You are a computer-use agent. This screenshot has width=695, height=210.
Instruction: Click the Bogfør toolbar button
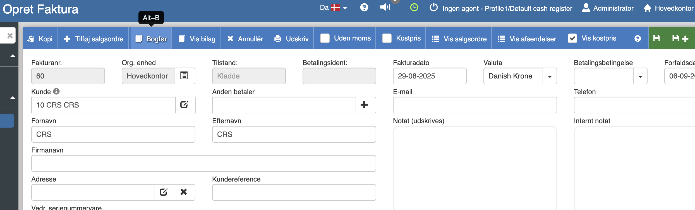pyautogui.click(x=151, y=39)
